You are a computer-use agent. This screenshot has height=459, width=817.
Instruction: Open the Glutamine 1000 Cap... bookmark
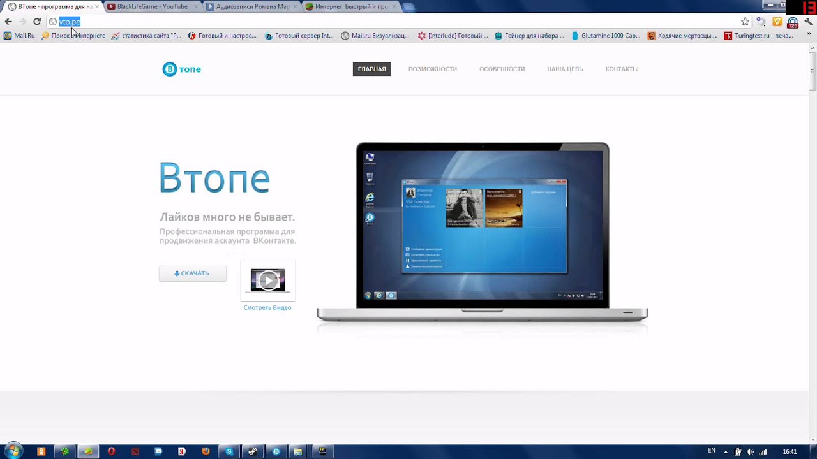click(x=606, y=36)
